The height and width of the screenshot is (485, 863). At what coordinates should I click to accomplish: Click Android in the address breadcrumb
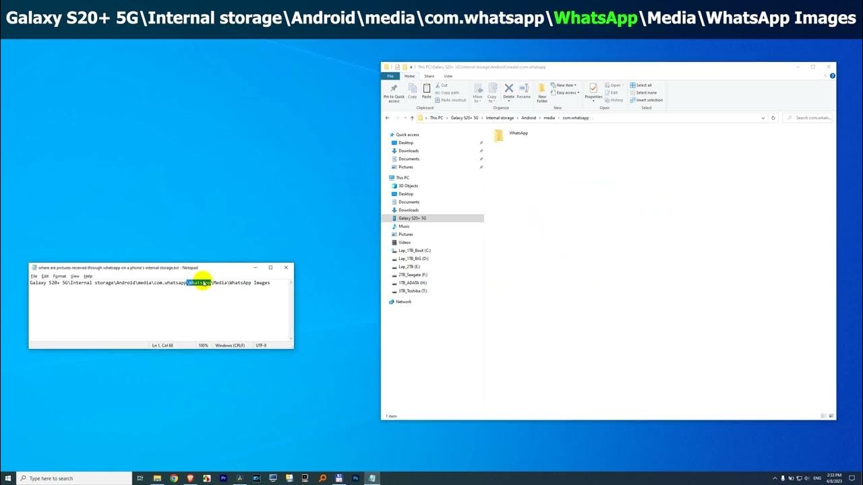click(529, 118)
